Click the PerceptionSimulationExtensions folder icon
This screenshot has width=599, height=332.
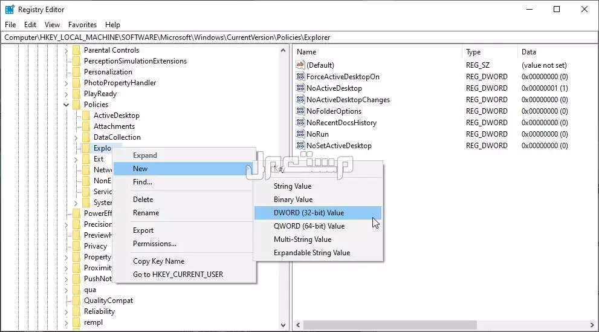(76, 61)
